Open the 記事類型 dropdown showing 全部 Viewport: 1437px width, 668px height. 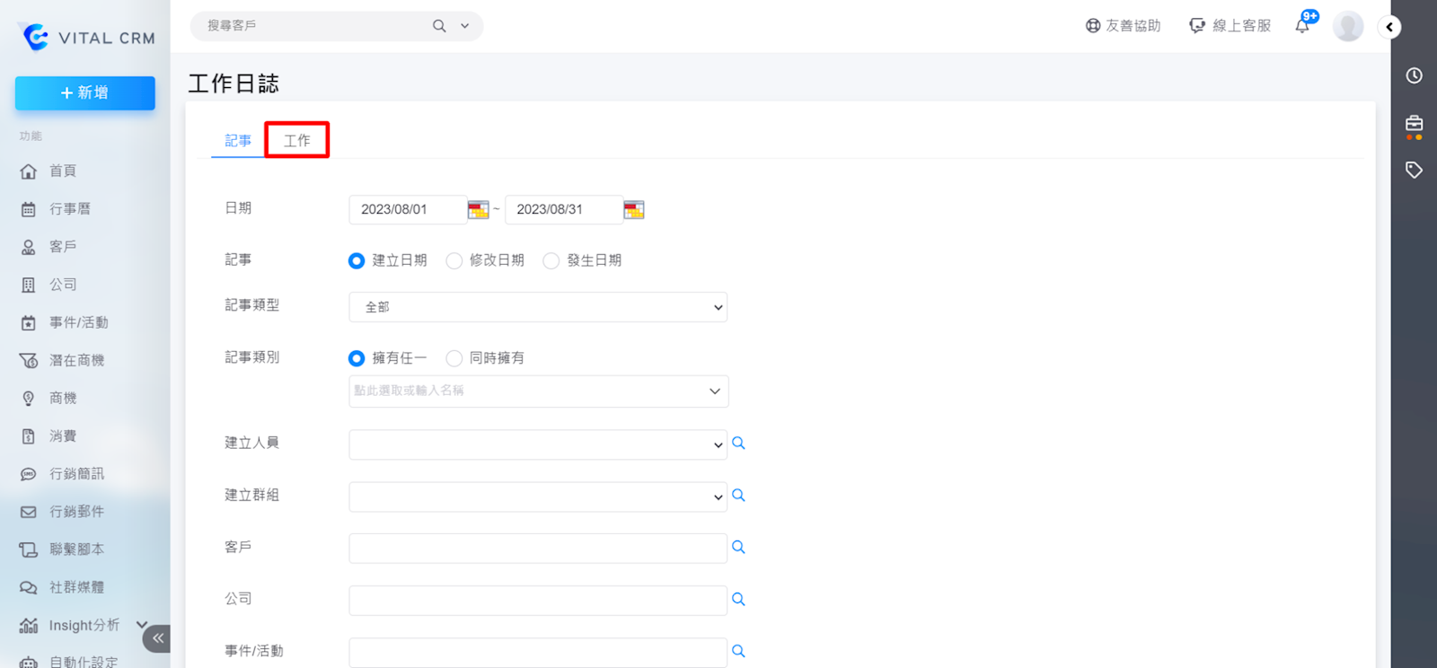click(x=537, y=307)
